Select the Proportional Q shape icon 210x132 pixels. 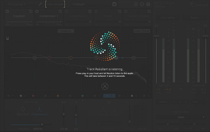[39, 109]
